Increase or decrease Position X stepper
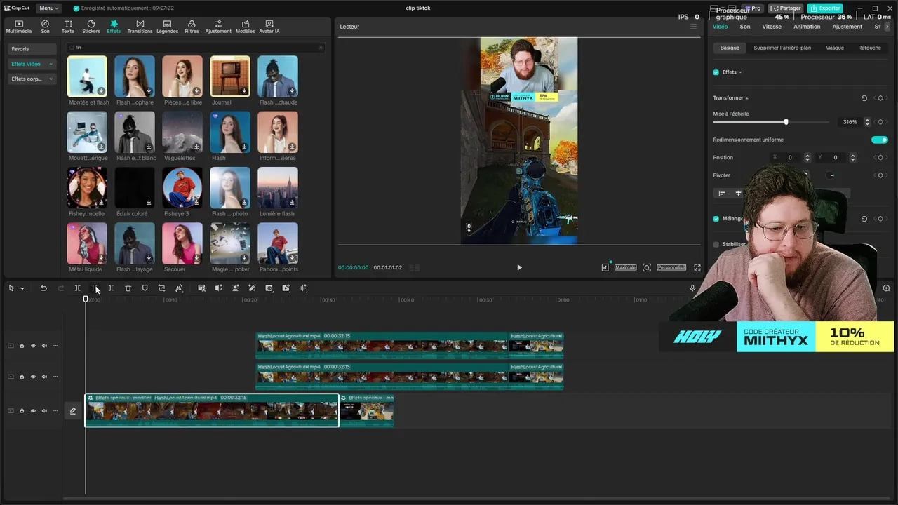This screenshot has height=505, width=898. [807, 158]
